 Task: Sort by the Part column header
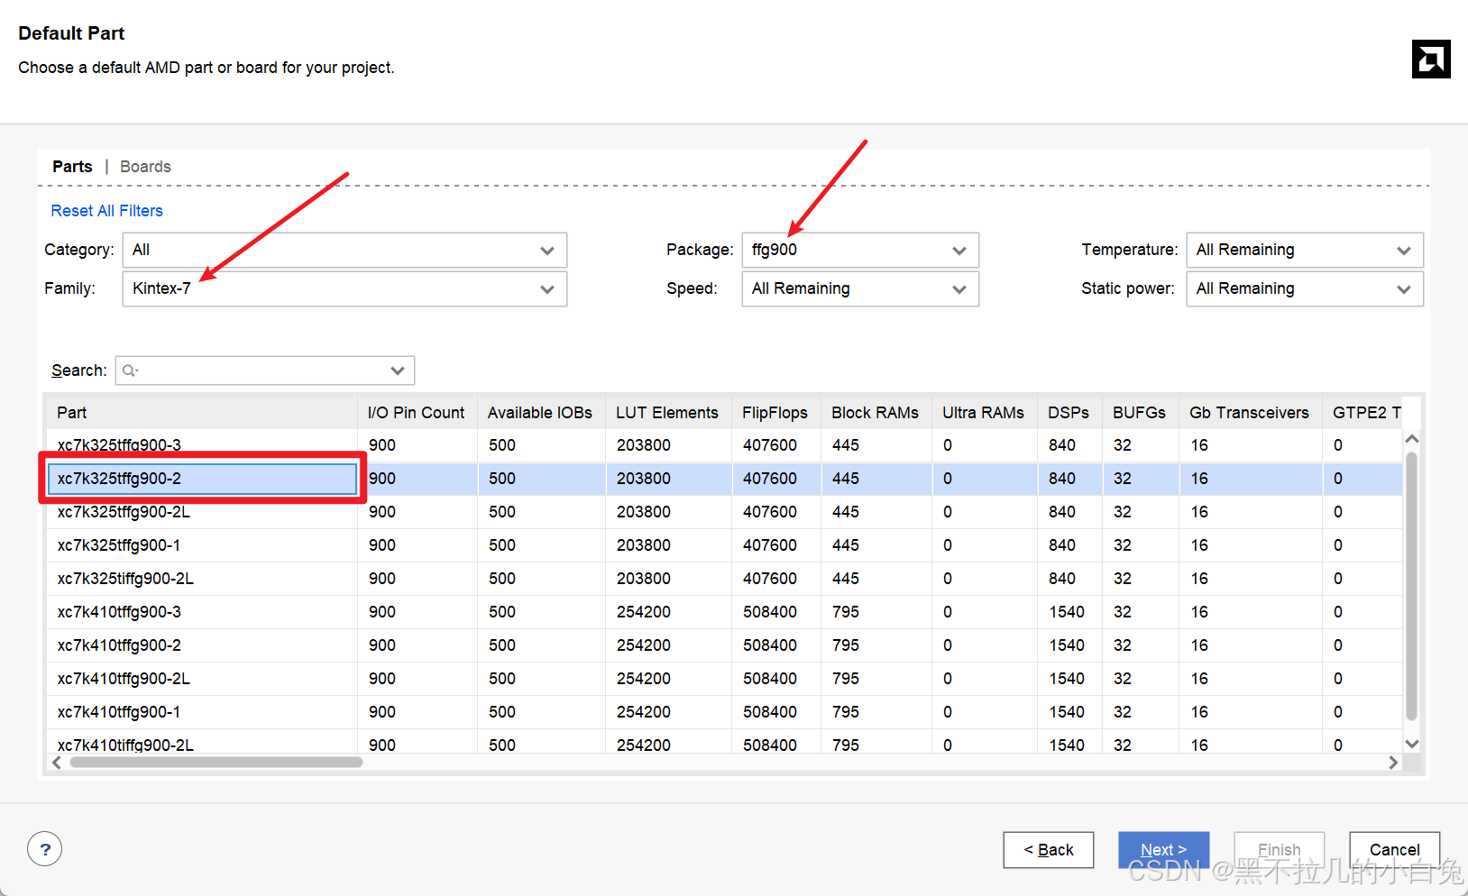(202, 413)
